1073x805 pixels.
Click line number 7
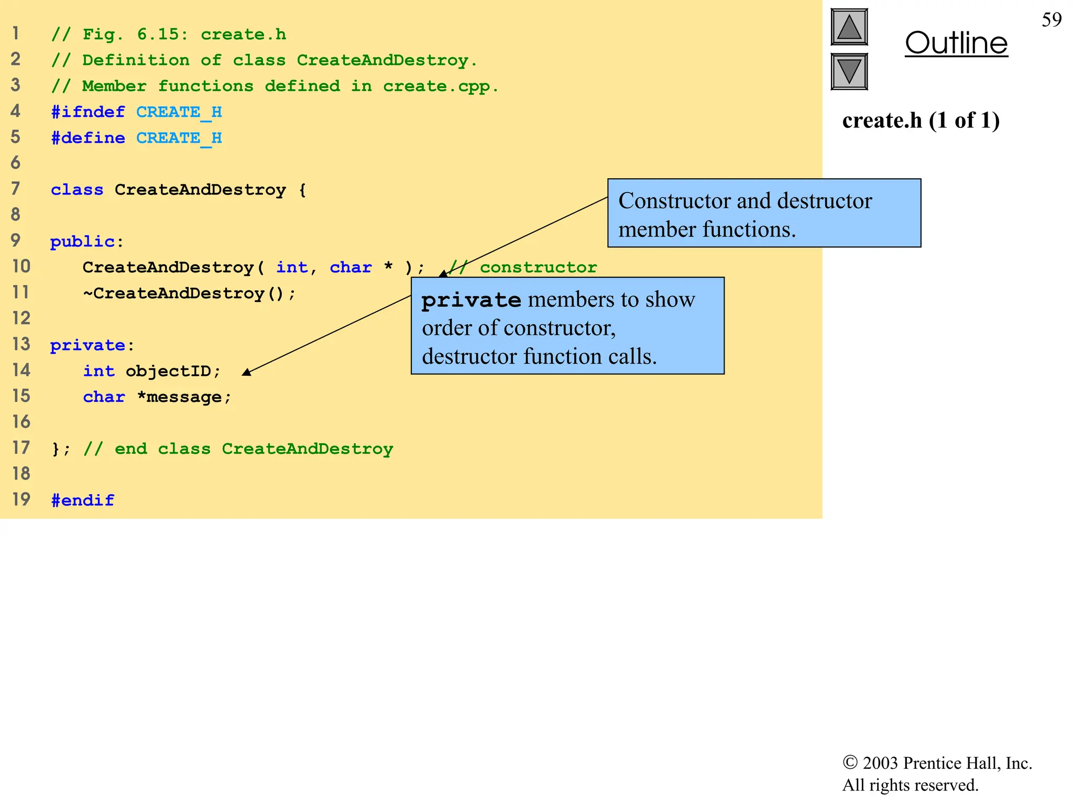[16, 189]
